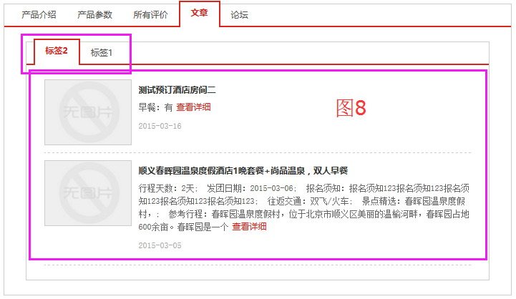Click the red 图8 label
Image resolution: width=516 pixels, height=299 pixels.
coord(351,108)
